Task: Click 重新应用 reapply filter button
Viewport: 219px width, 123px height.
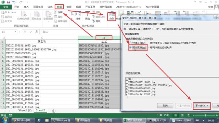Action: coord(99,17)
